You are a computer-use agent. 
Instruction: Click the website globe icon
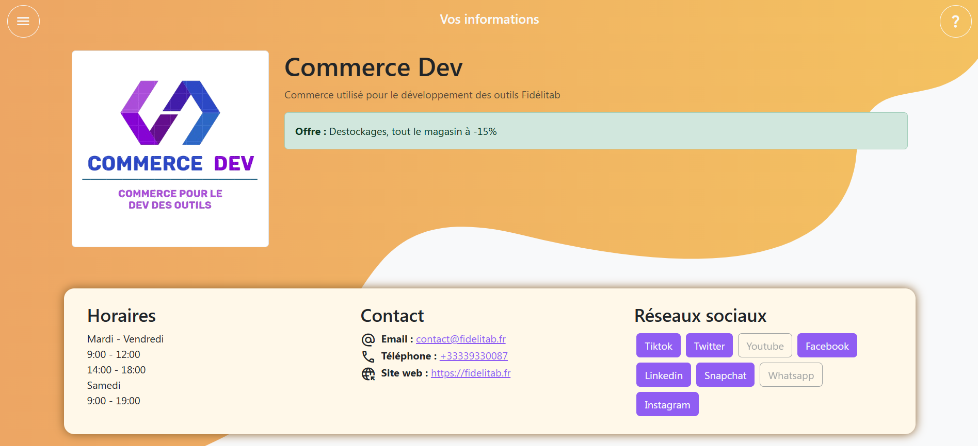pyautogui.click(x=368, y=373)
